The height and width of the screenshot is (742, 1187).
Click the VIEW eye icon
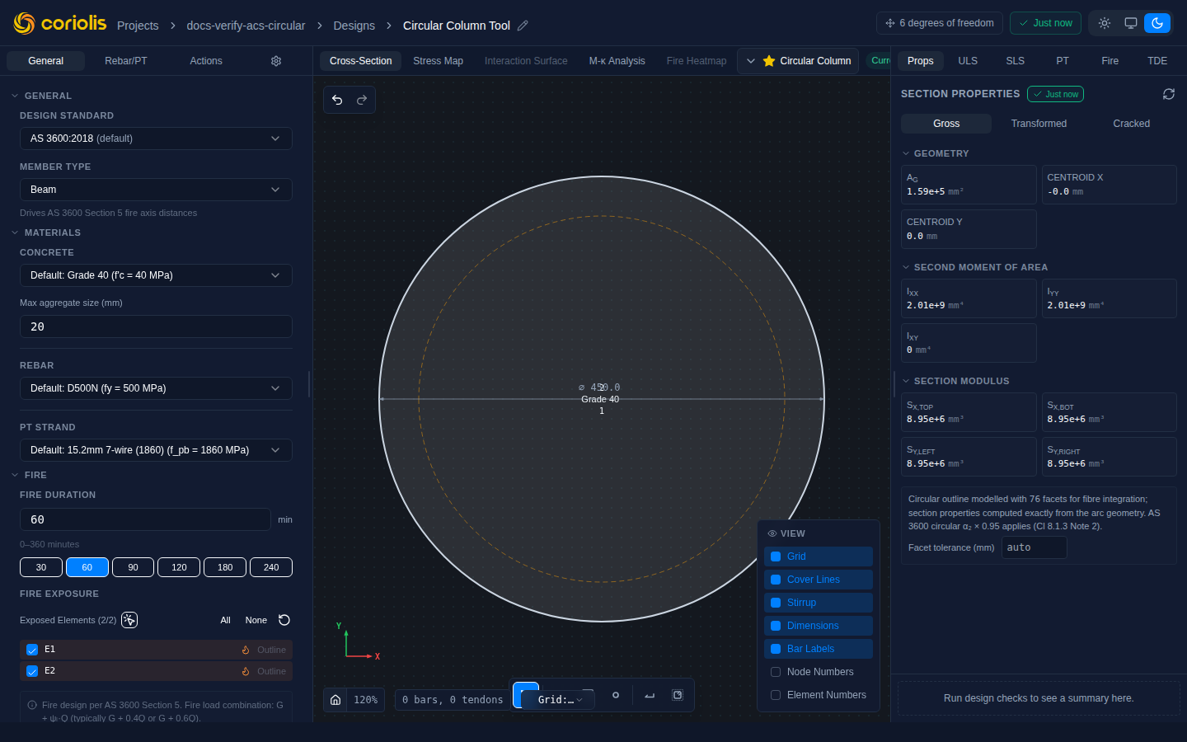[x=772, y=533]
